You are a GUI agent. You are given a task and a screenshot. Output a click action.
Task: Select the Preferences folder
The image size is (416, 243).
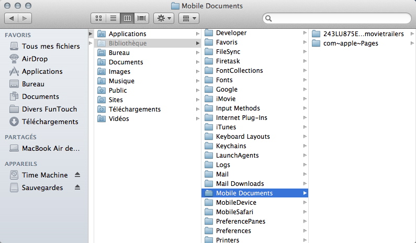[255, 231]
